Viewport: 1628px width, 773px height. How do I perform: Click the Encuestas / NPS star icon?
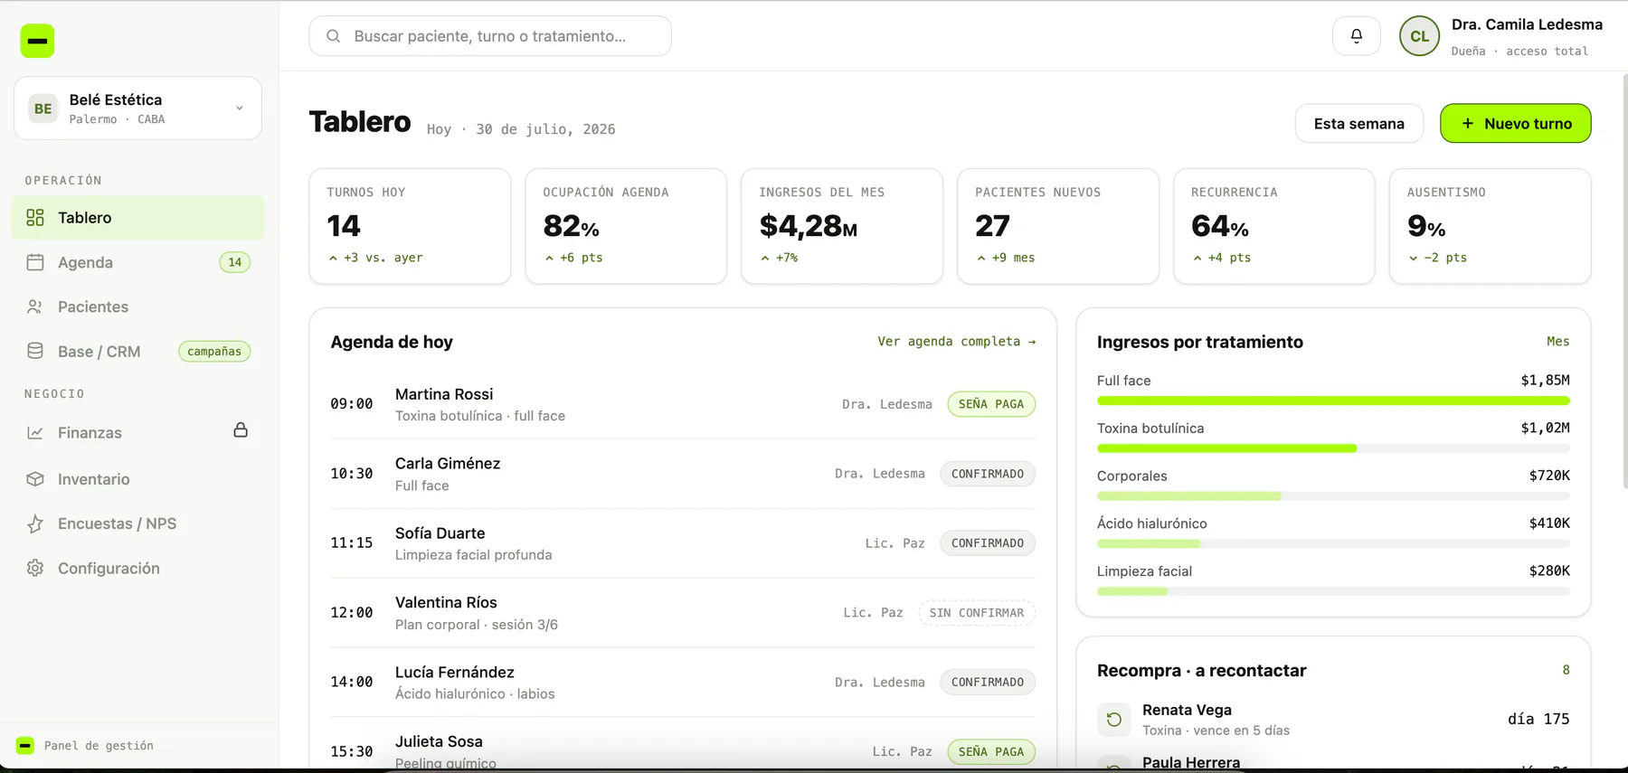click(x=35, y=523)
